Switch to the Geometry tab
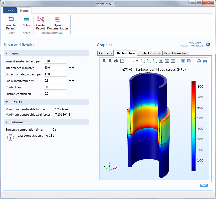 (x=106, y=53)
